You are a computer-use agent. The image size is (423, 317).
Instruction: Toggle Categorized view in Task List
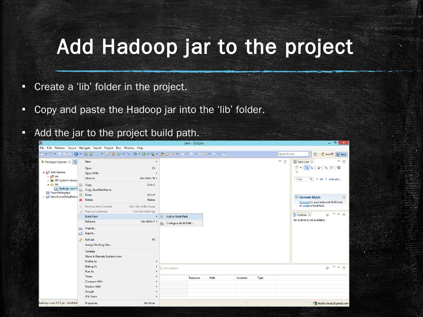point(307,168)
